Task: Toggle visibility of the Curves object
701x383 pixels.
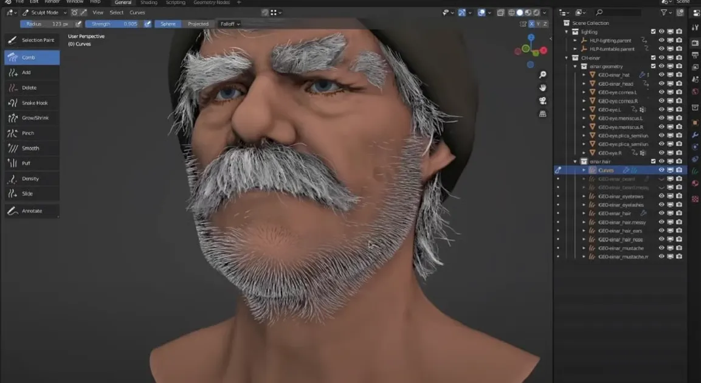Action: (x=661, y=170)
